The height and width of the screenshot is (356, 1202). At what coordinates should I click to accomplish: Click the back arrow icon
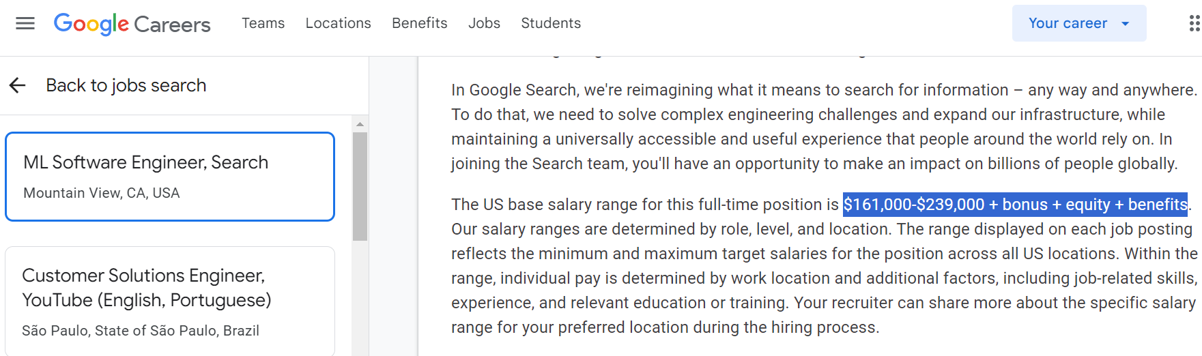pyautogui.click(x=18, y=85)
